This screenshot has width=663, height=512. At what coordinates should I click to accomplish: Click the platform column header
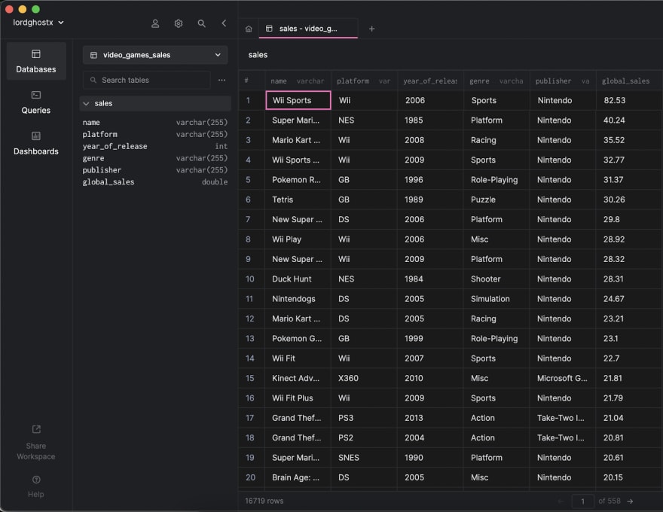click(x=364, y=81)
